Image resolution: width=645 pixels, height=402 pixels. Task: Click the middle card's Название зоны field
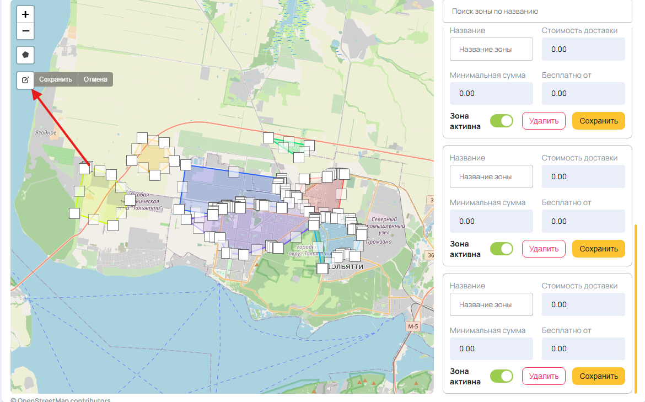coord(491,176)
